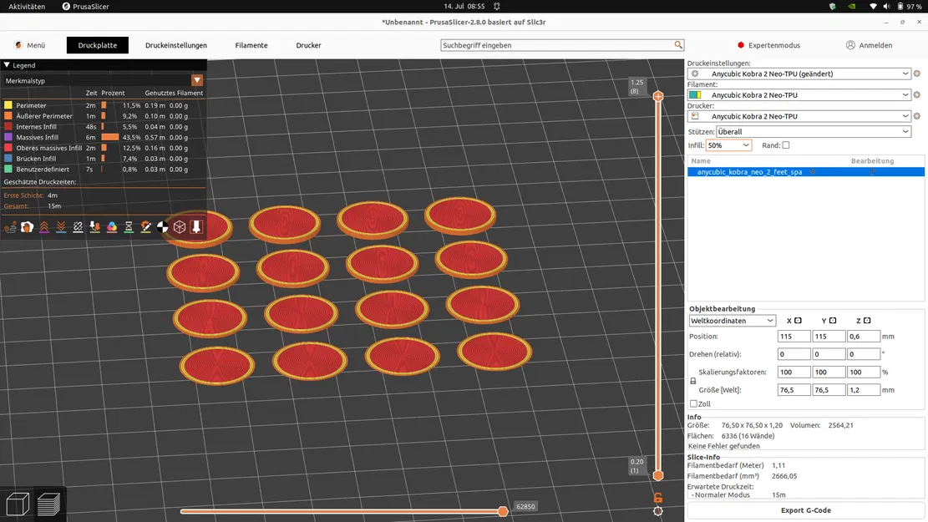Image resolution: width=928 pixels, height=522 pixels.
Task: Switch to Druckeinstellungen tab
Action: (176, 45)
